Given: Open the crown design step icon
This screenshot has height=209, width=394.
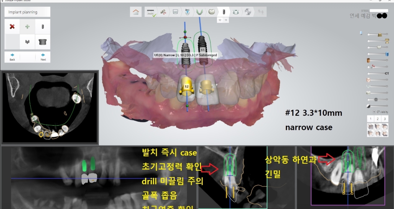Looking at the screenshot, I should point(212,12).
